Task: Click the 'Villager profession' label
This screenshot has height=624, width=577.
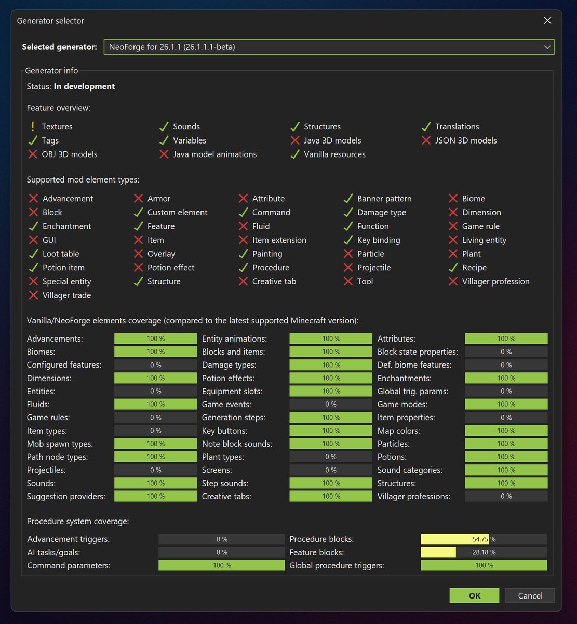Action: (x=496, y=281)
